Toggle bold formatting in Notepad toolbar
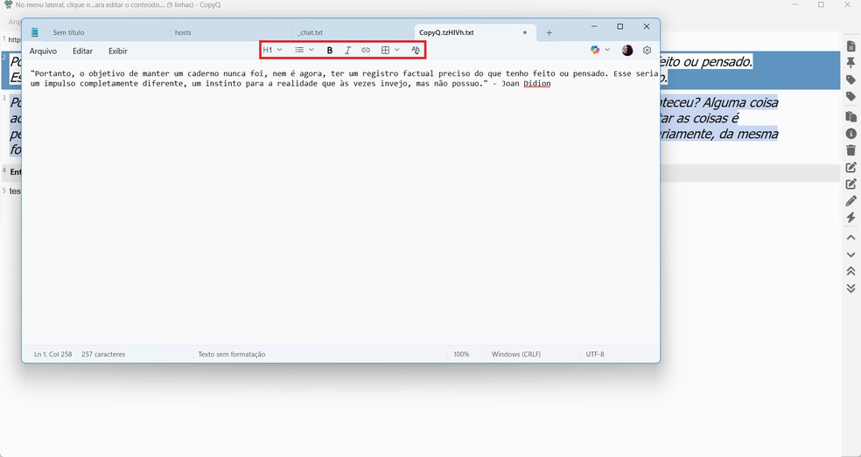861x457 pixels. (x=330, y=50)
